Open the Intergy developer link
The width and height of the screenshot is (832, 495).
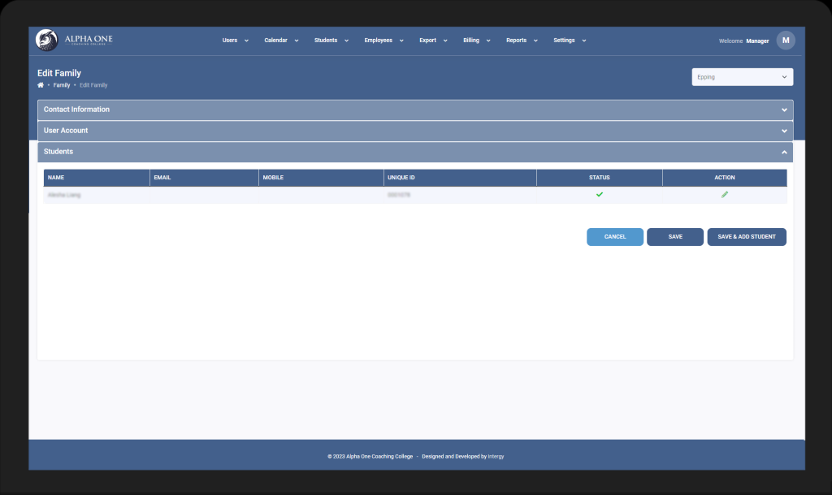click(496, 456)
